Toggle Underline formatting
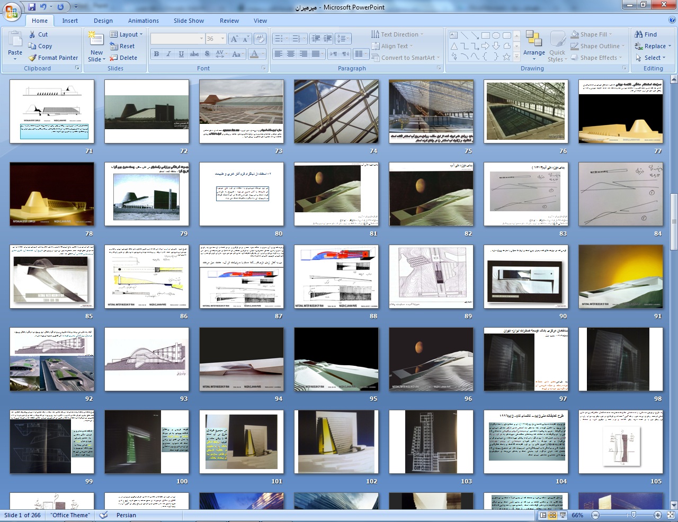Screen dimensions: 678x522 click(182, 54)
